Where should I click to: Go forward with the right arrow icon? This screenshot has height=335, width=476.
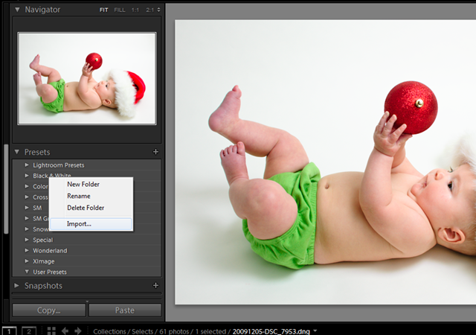point(78,331)
